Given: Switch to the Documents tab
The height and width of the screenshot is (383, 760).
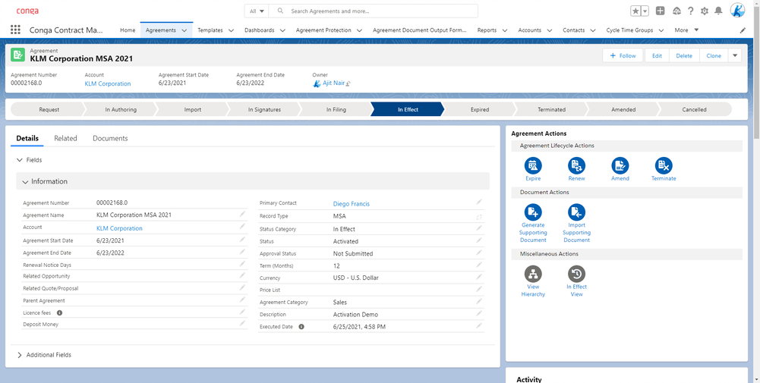Looking at the screenshot, I should click(x=110, y=139).
